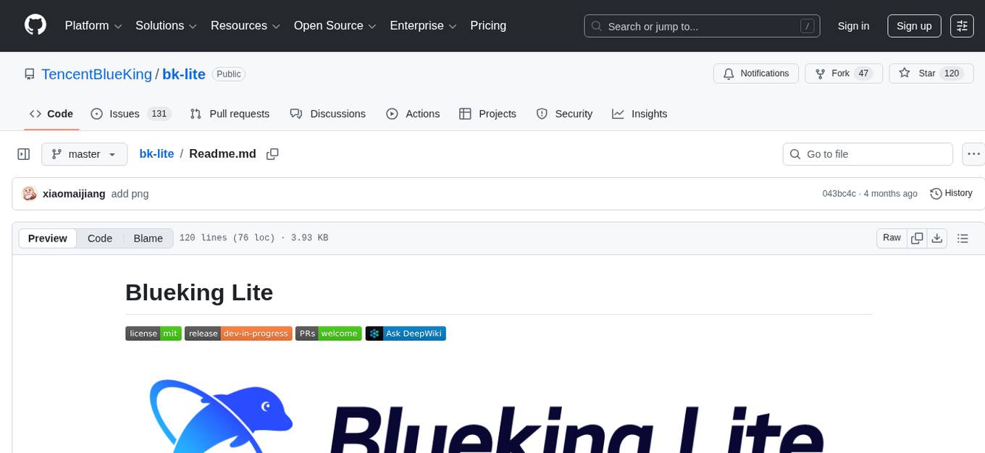Open the TencentBlueKing organization page
The image size is (985, 453).
[x=96, y=74]
